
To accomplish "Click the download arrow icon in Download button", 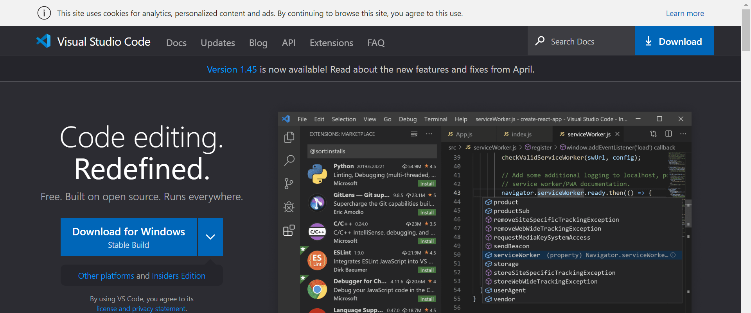I will pos(649,41).
